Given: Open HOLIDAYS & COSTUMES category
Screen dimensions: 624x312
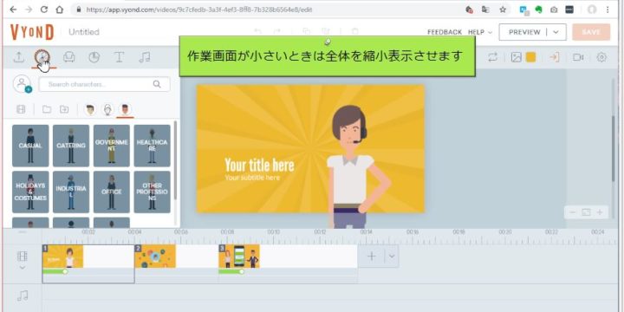Looking at the screenshot, I should click(30, 192).
